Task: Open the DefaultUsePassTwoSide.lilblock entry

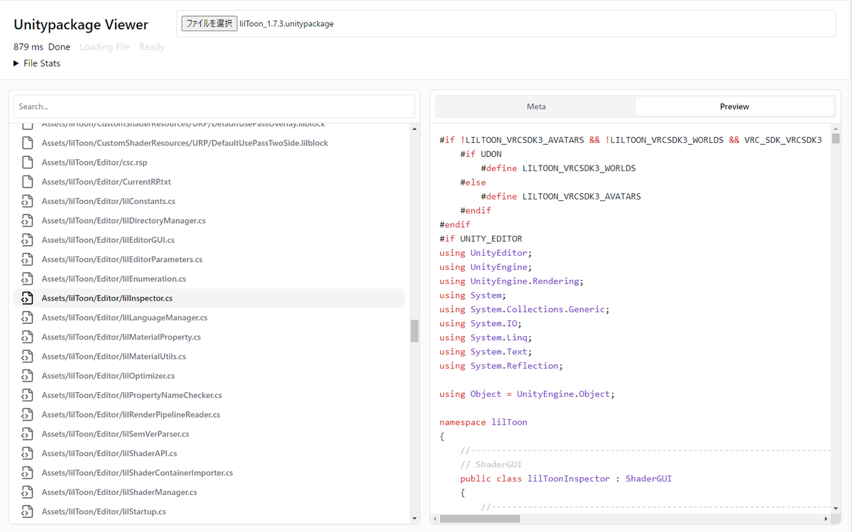Action: point(209,143)
